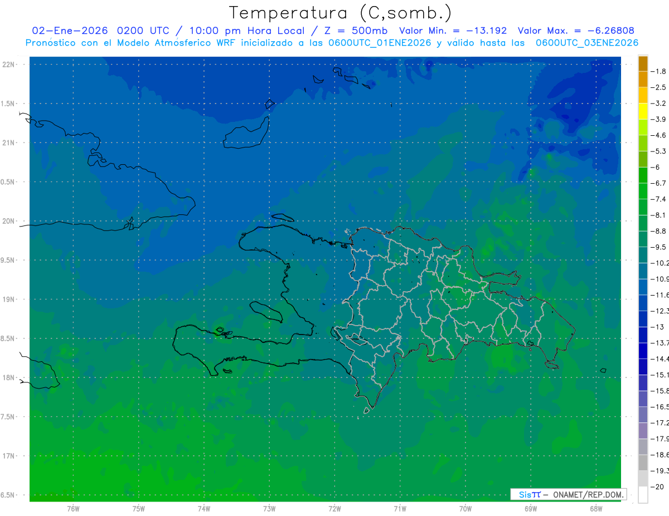Click the "-4.6" colorbar value
Screen dimensions: 669x516
[659, 135]
